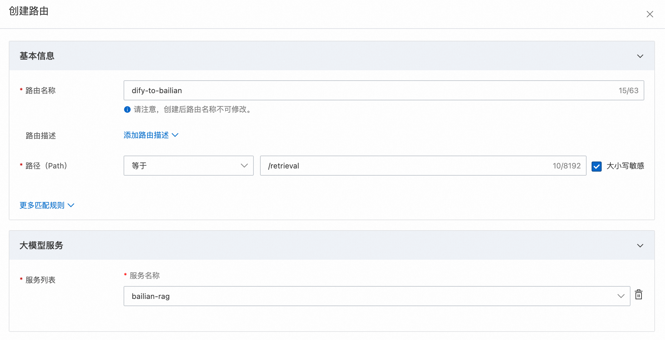Screen dimensions: 665x340
Task: Close the 创建路由 dialog
Action: (x=650, y=14)
